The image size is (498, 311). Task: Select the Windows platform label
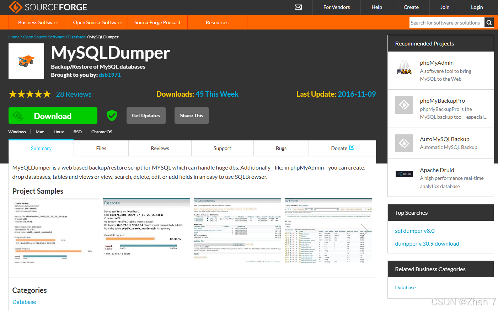(17, 132)
